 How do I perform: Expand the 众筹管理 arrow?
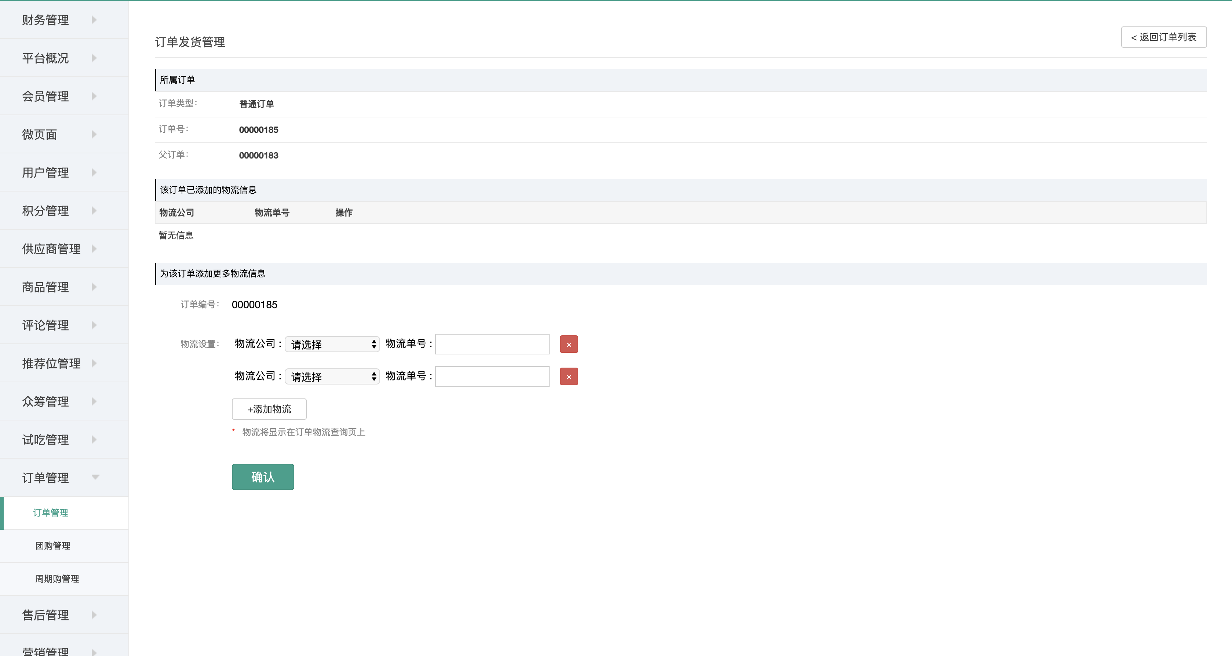coord(94,401)
